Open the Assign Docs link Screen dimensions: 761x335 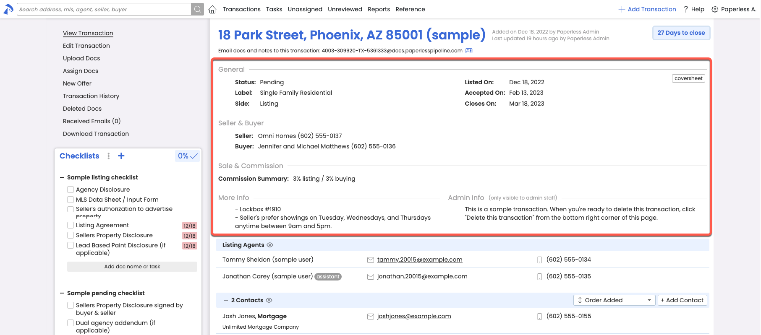pos(81,71)
